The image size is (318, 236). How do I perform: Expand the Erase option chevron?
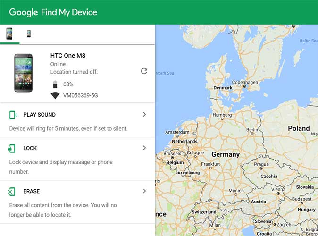(144, 191)
